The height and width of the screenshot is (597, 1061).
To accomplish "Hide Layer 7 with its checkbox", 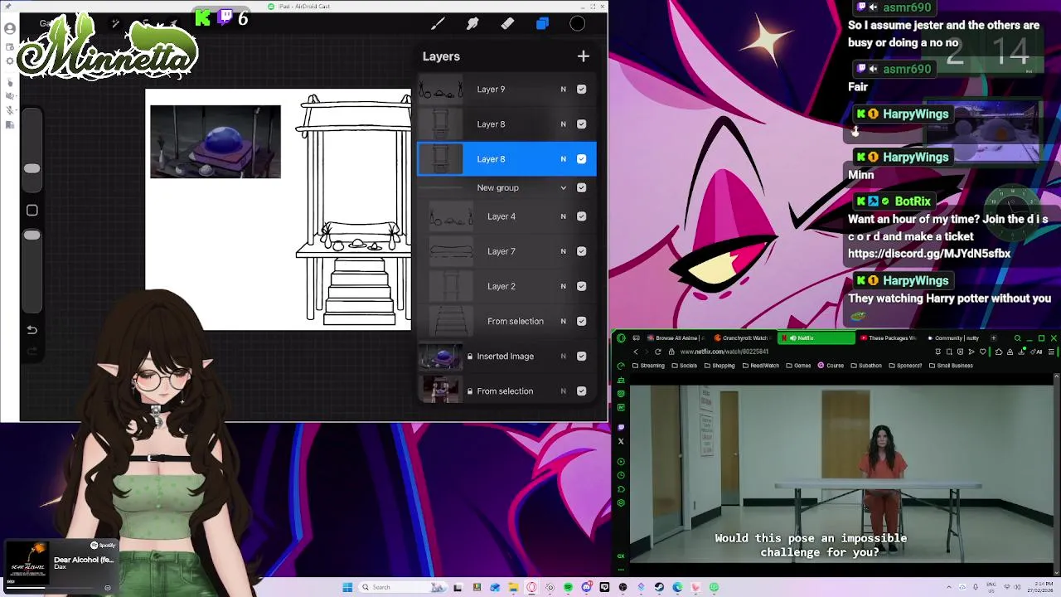I will 581,251.
